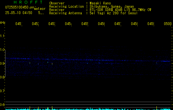
Task: Click the word "meteor" under the file name
Action: click(x=40, y=9)
